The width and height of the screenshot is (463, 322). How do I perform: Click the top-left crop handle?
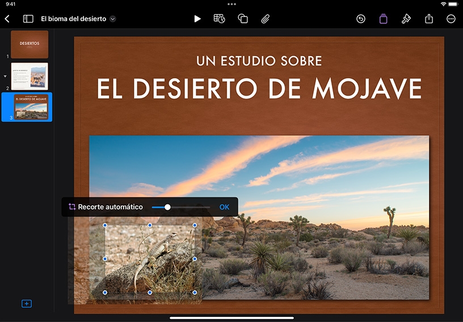(x=105, y=225)
